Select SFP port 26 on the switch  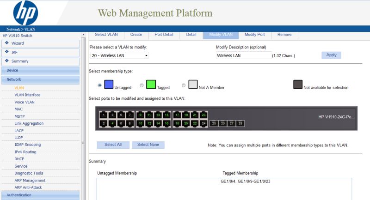tap(223, 123)
